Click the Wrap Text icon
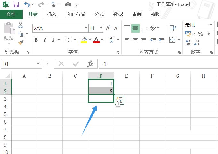The width and height of the screenshot is (218, 154). [x=173, y=28]
